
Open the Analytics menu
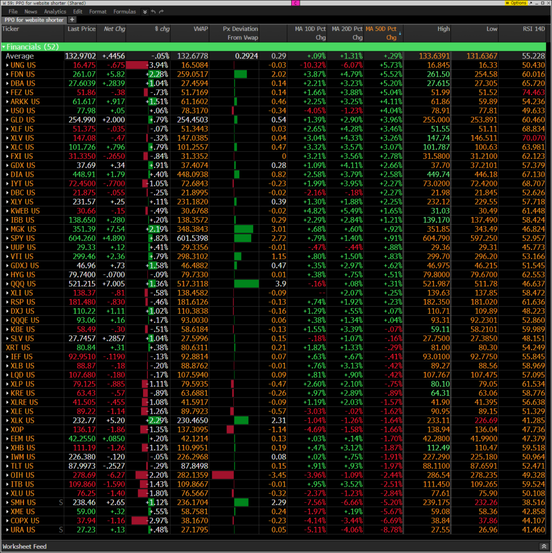pyautogui.click(x=55, y=12)
